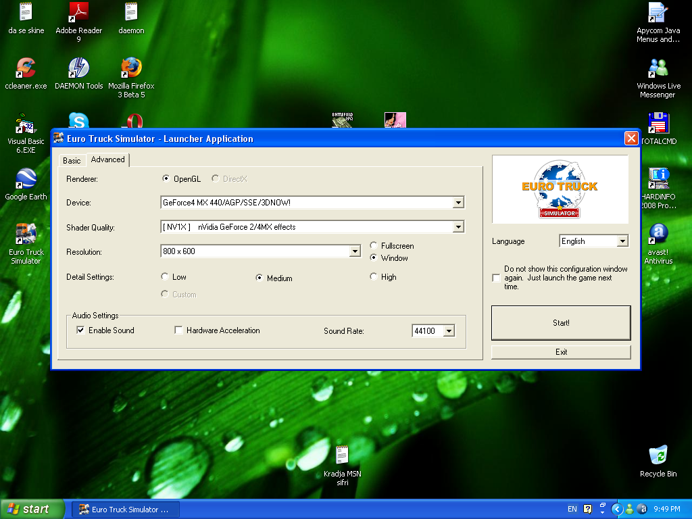Launch avast! Antivirus shortcut
This screenshot has width=692, height=519.
point(658,244)
